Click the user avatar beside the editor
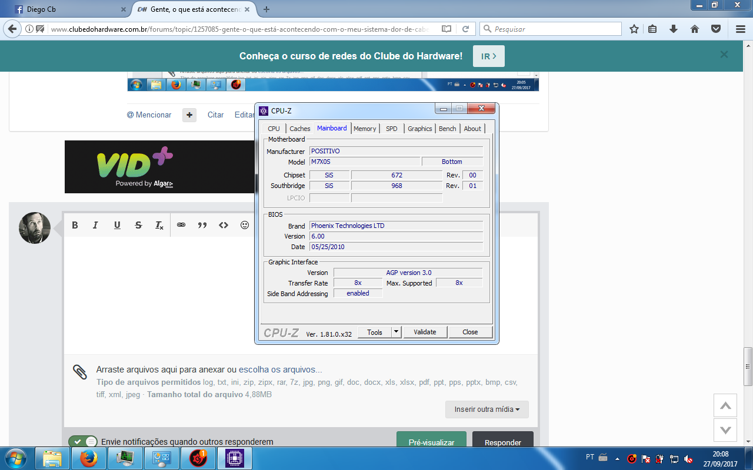Image resolution: width=753 pixels, height=470 pixels. coord(35,228)
